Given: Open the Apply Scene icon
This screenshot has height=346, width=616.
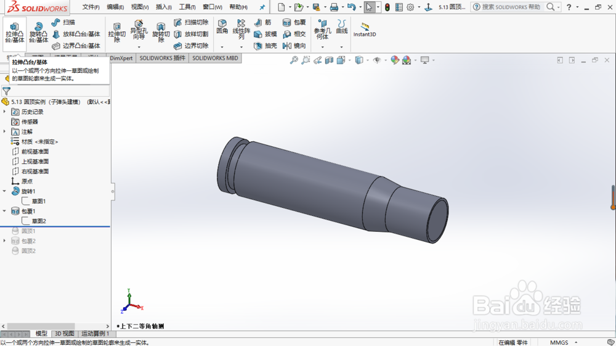Looking at the screenshot, I should (x=407, y=60).
